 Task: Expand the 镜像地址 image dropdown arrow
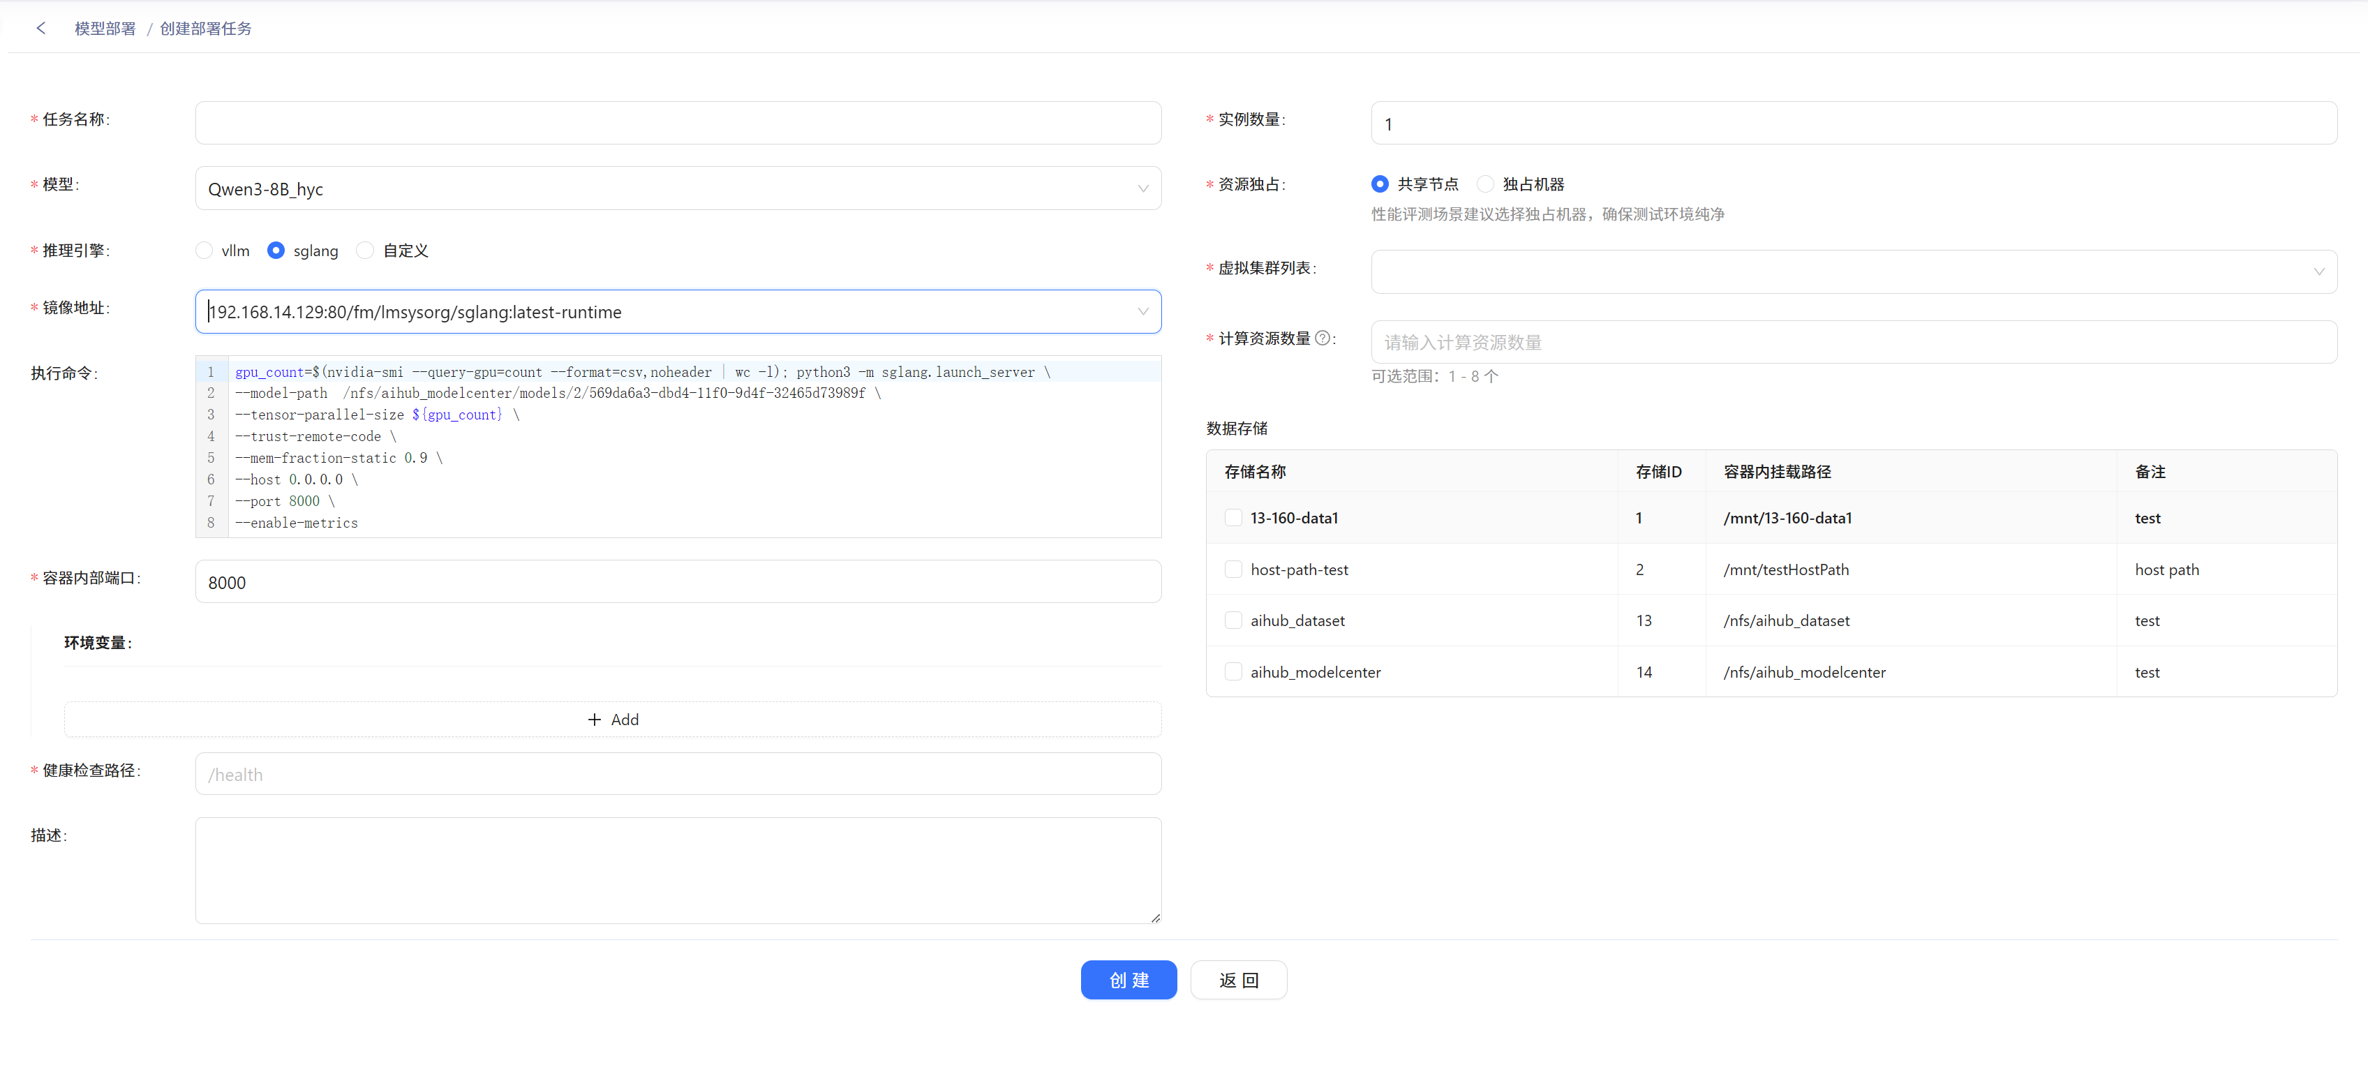point(1142,312)
